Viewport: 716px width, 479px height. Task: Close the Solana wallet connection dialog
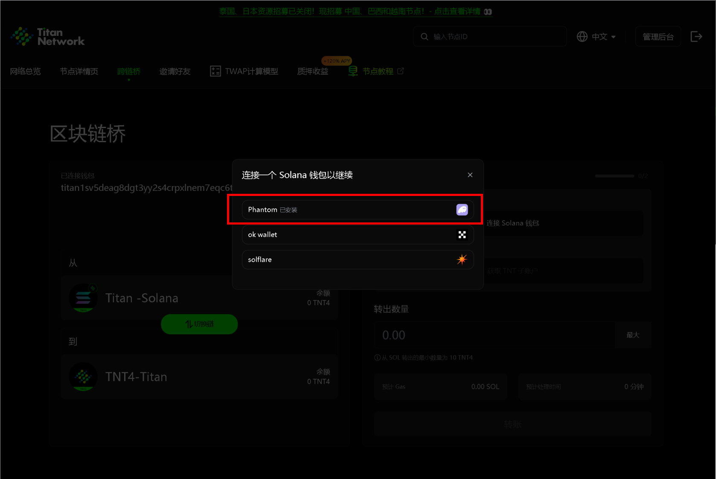point(470,175)
